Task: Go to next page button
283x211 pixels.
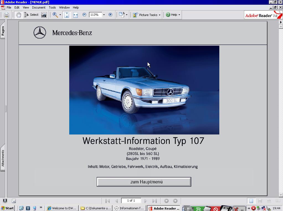Action: (x=146, y=201)
